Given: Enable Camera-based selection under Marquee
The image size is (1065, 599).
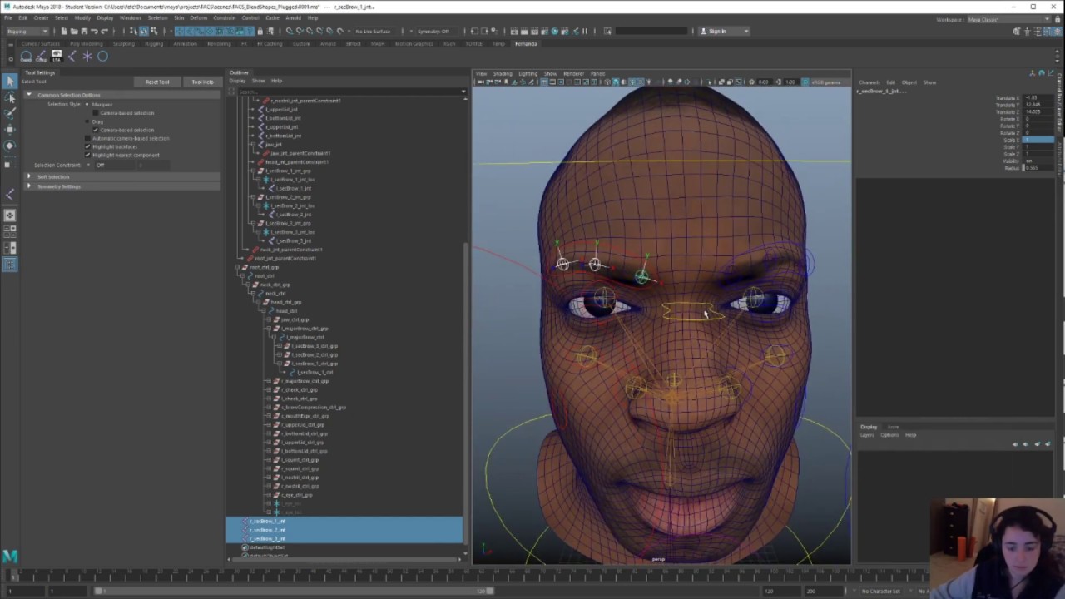Looking at the screenshot, I should pos(96,113).
